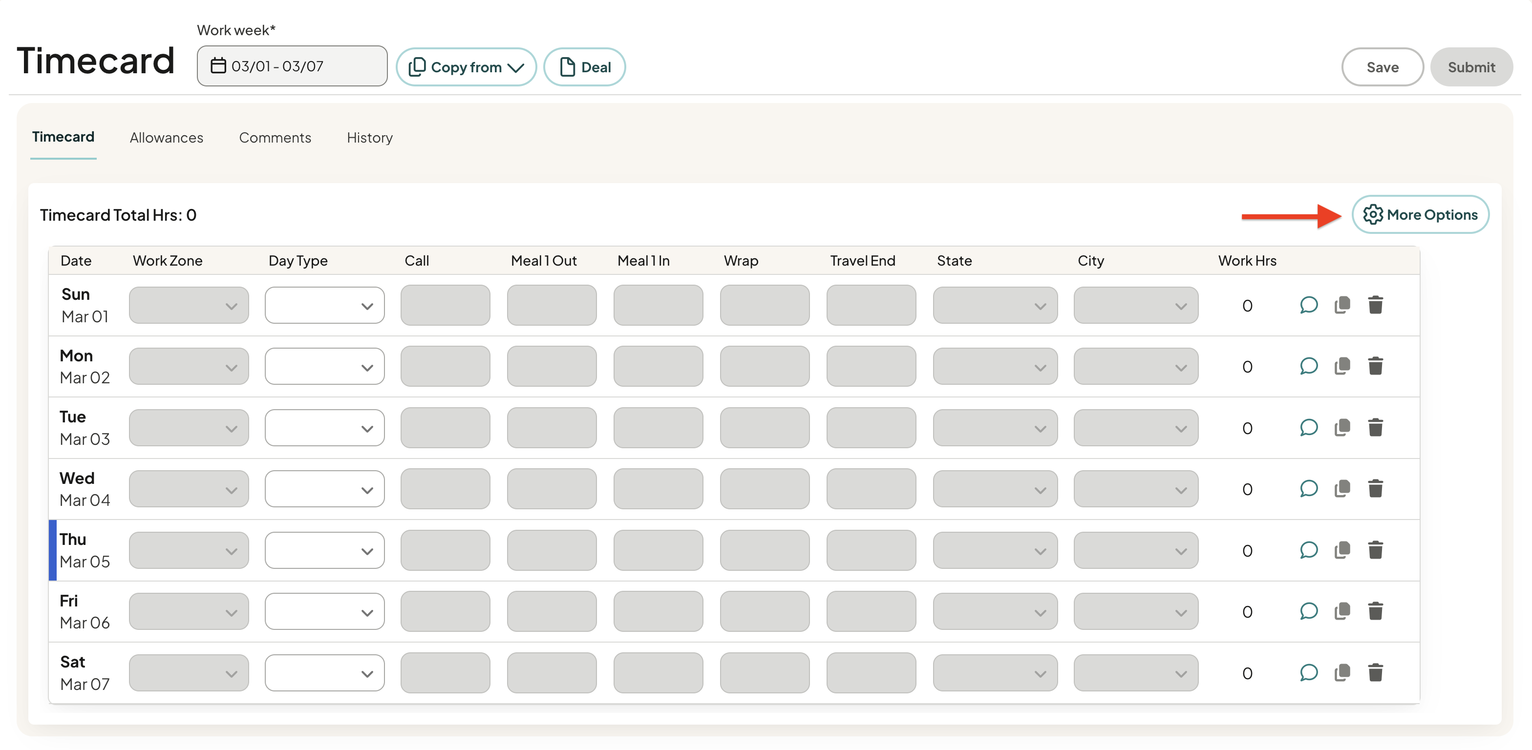Open the Deal document button
The image size is (1532, 750).
tap(585, 67)
